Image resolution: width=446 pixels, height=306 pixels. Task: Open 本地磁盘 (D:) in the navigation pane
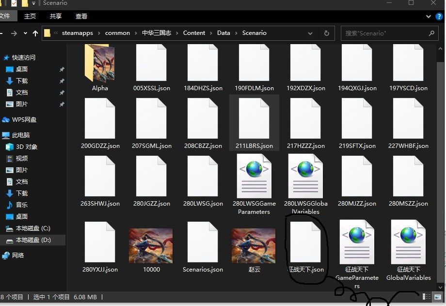click(29, 240)
